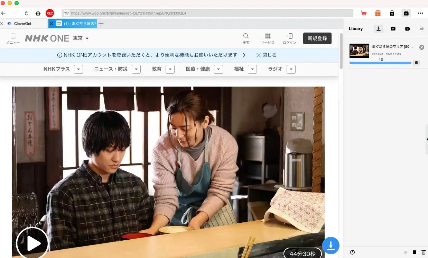The image size is (428, 258).
Task: Expand the 教育 dropdown
Action: [x=170, y=69]
